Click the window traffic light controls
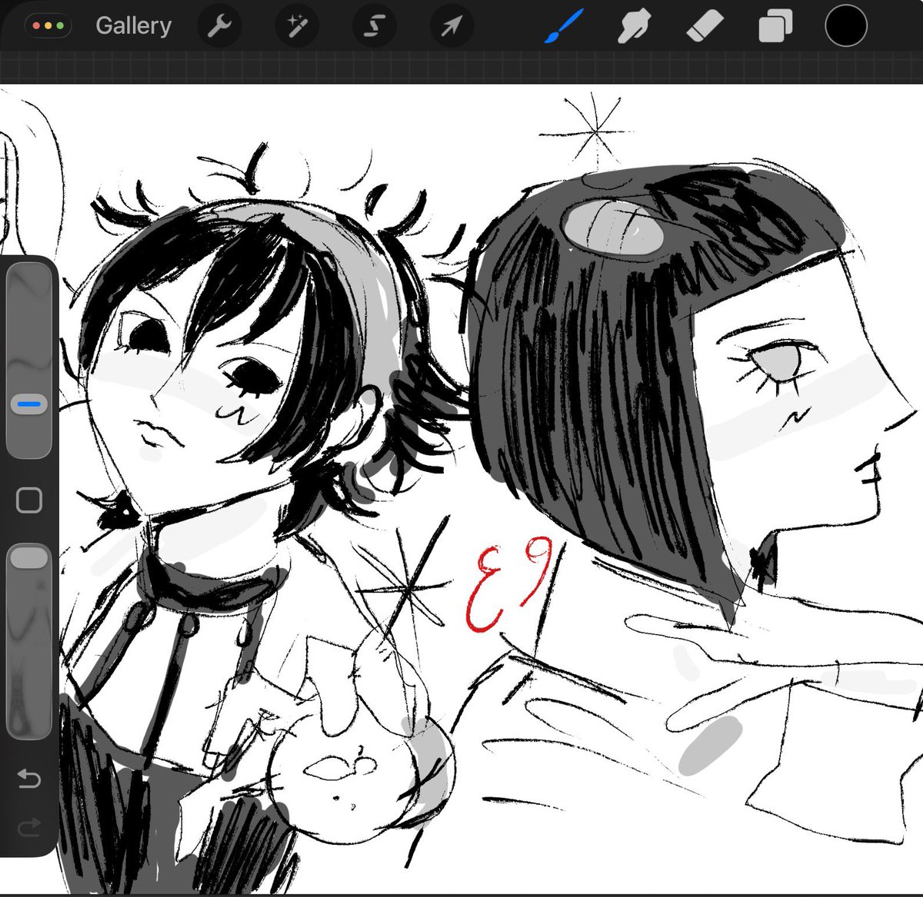 (x=48, y=26)
